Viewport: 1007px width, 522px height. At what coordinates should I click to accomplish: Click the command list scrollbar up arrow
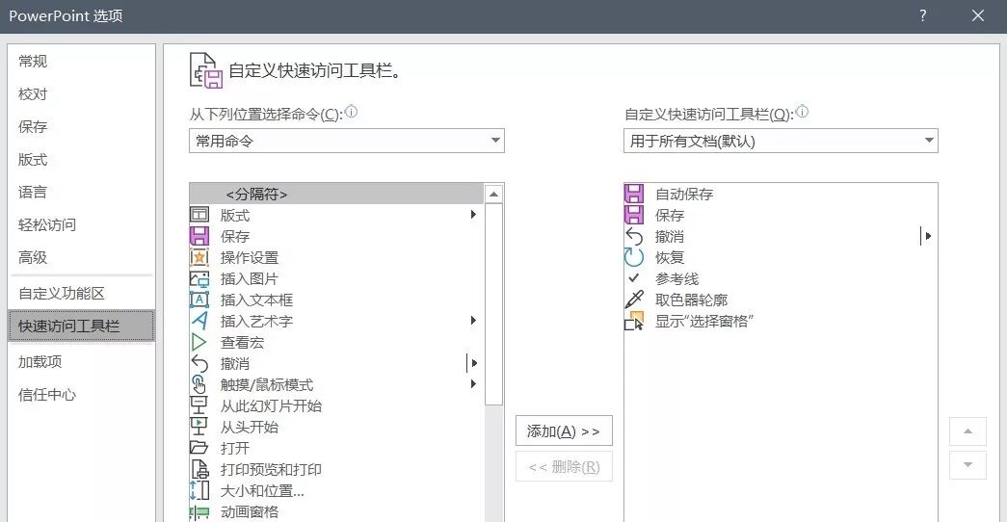tap(493, 194)
